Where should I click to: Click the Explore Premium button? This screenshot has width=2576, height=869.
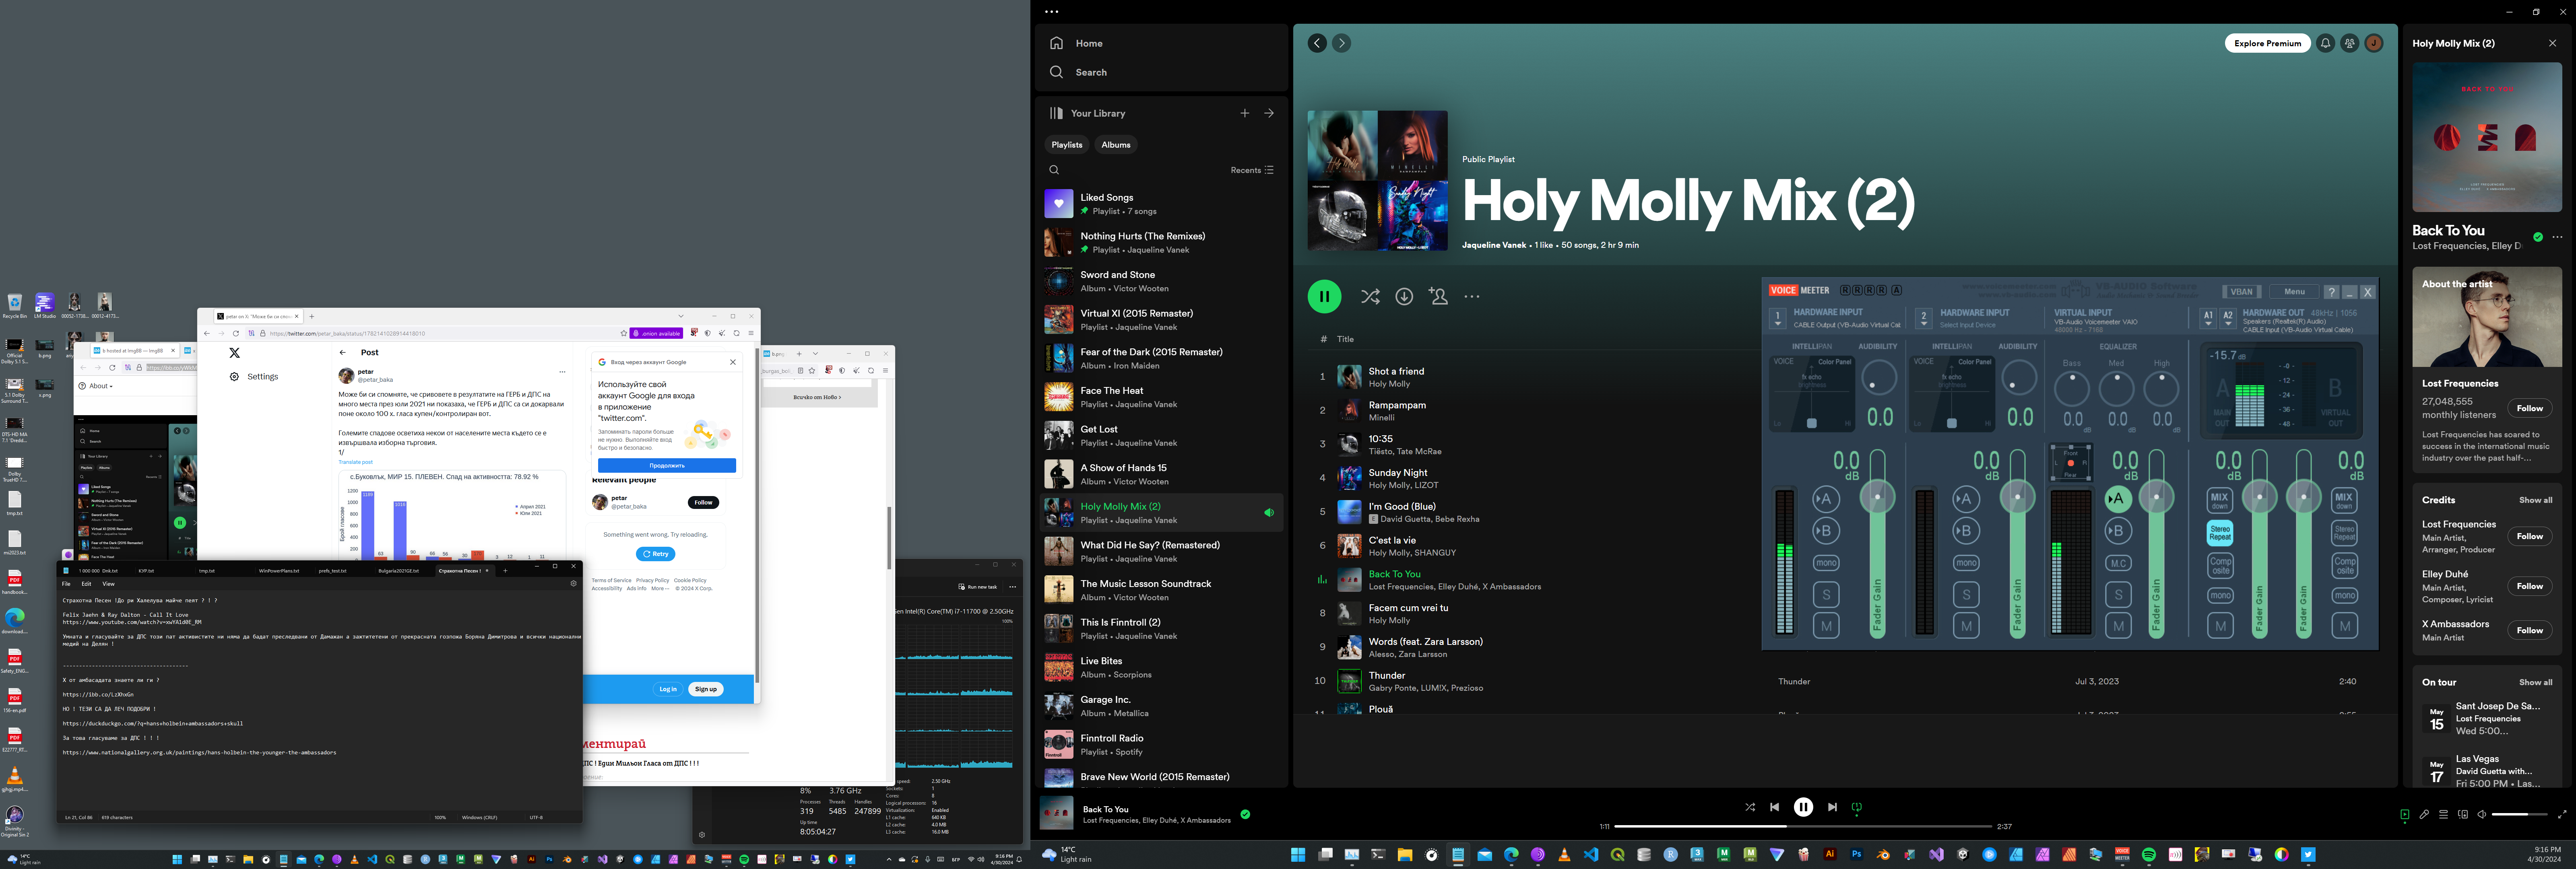[x=2268, y=43]
